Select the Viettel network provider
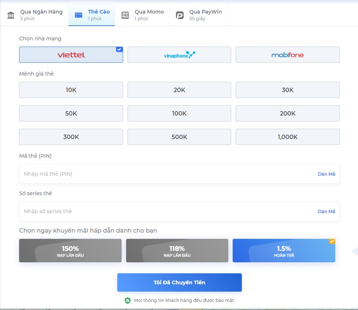The image size is (358, 310). 71,55
